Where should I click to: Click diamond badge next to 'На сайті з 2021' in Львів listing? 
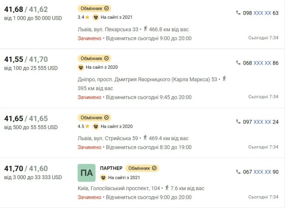click(96, 17)
